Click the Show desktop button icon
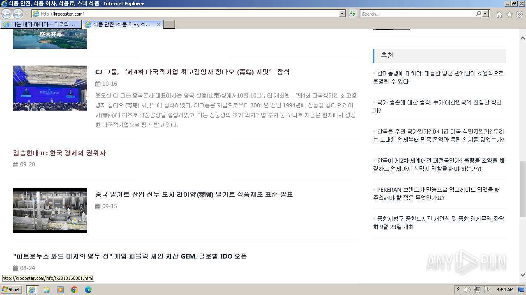The image size is (526, 295). point(521,290)
